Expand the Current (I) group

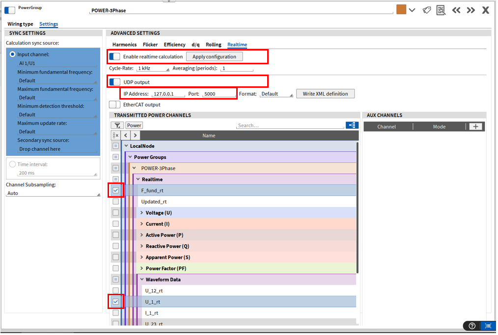coord(142,224)
